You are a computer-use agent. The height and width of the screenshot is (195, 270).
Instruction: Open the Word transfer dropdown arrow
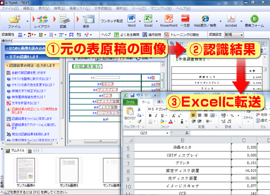click(140, 21)
